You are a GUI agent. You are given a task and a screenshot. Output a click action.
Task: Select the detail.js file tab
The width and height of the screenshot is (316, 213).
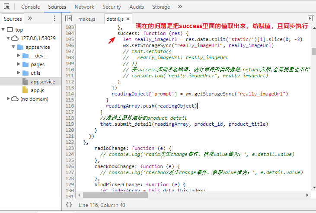[x=115, y=19]
